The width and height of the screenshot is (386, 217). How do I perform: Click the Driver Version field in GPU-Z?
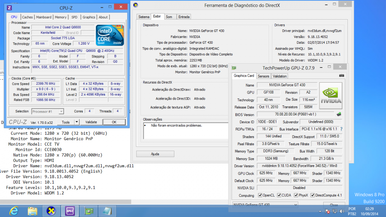click(x=299, y=166)
